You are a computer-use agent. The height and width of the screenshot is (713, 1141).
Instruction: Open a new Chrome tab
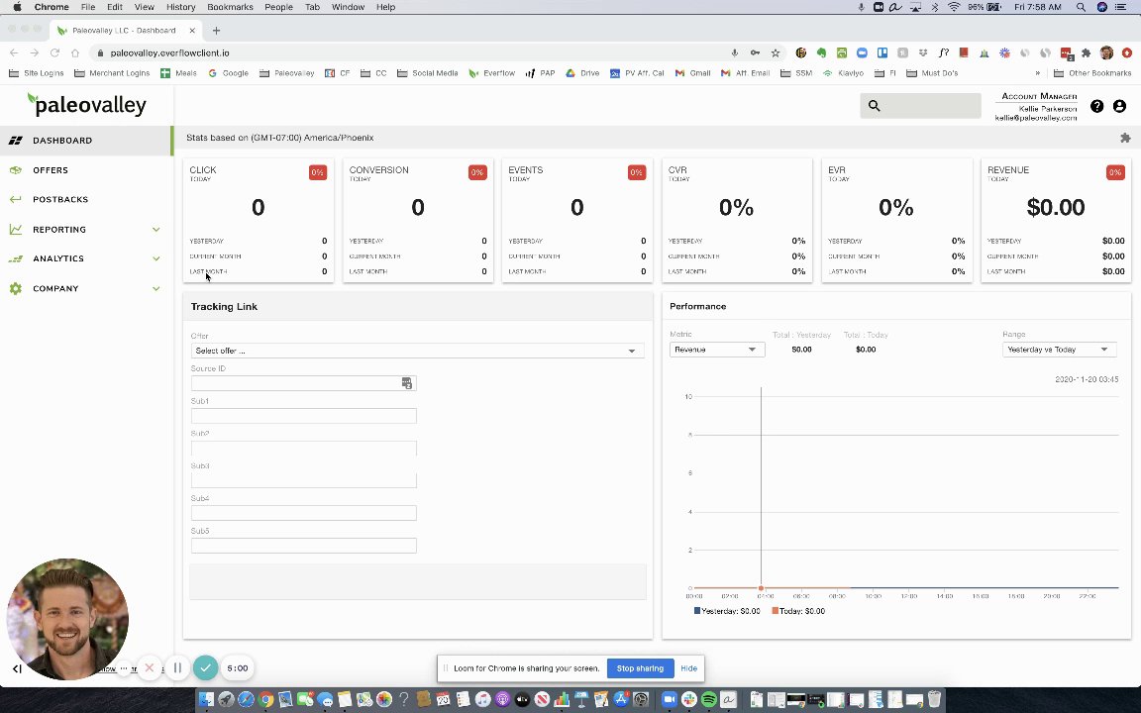click(216, 31)
